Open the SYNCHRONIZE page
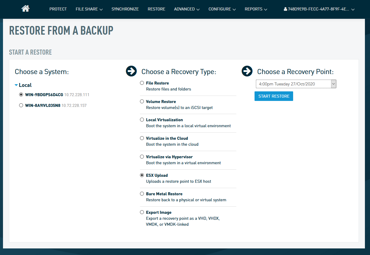Screen dimensions: 370x255 125,9
